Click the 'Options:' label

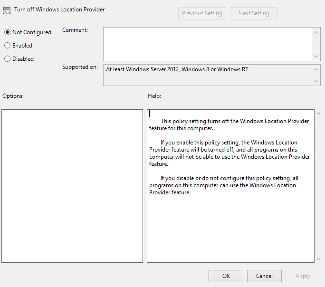[13, 96]
